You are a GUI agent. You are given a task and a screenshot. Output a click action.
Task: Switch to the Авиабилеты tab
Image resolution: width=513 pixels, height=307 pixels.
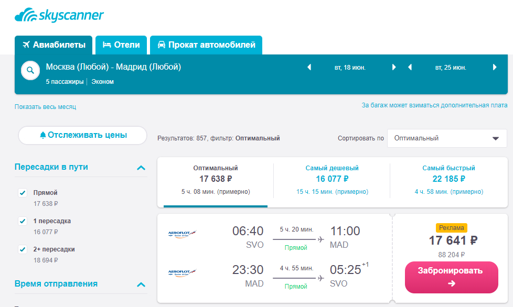pyautogui.click(x=54, y=45)
